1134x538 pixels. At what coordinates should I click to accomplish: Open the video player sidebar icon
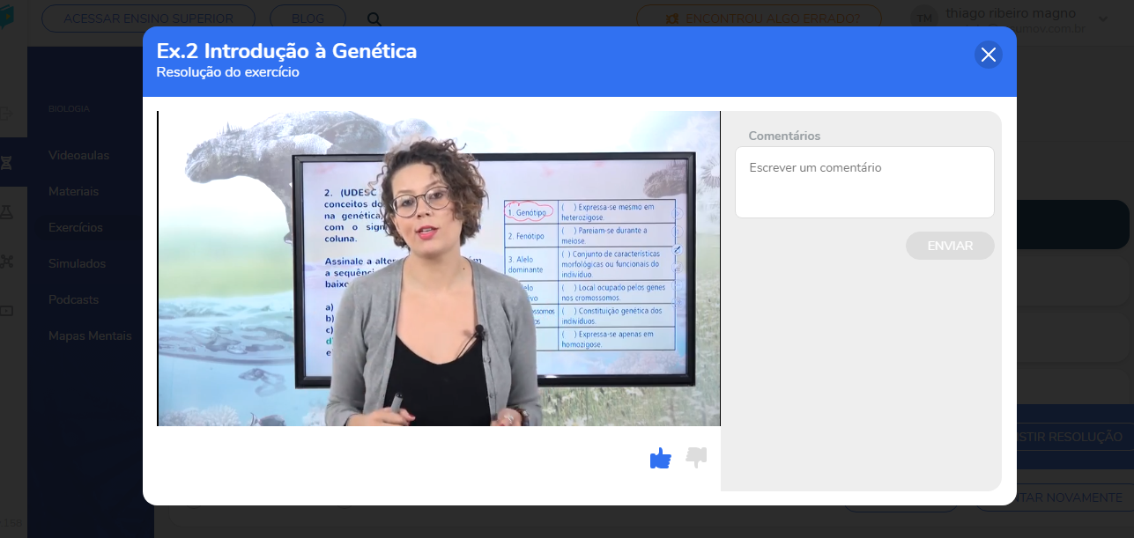(7, 310)
